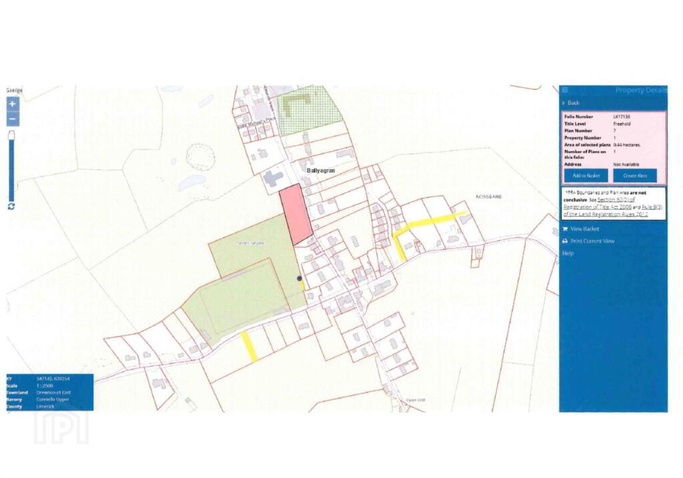Open the View Basket menu item
This screenshot has width=683, height=478.
(584, 229)
